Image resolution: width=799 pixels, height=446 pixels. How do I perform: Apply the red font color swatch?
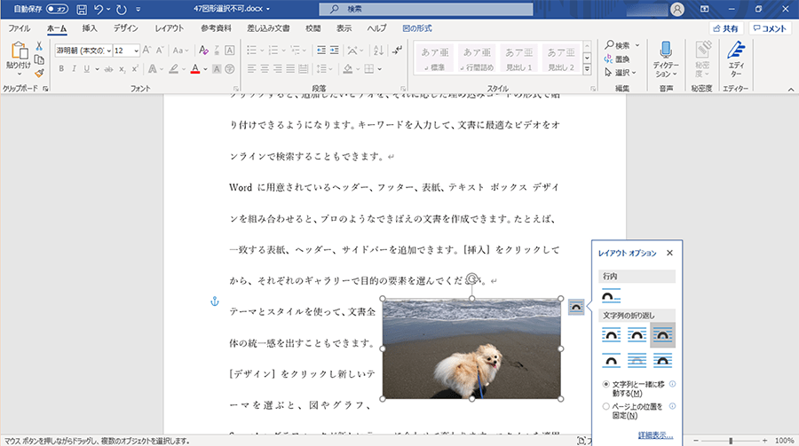(195, 69)
